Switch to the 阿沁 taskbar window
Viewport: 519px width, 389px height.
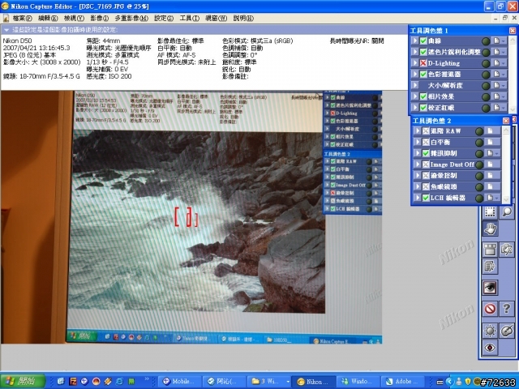coord(225,382)
